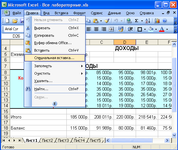
Task: Switch to the Лист3 sheet tab
Action: (63, 141)
